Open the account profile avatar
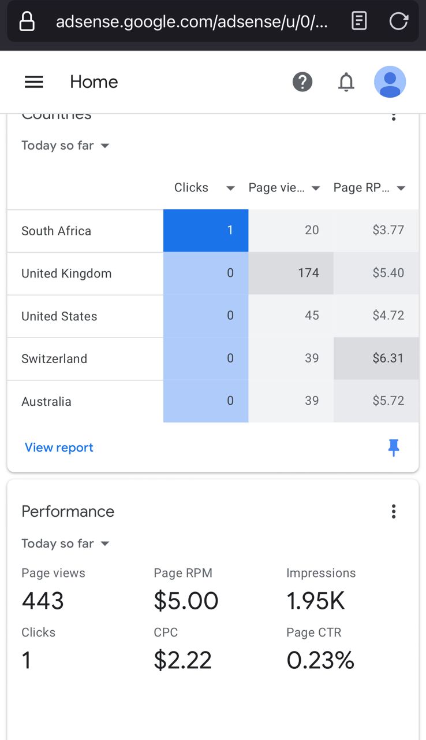The width and height of the screenshot is (426, 740). point(390,82)
